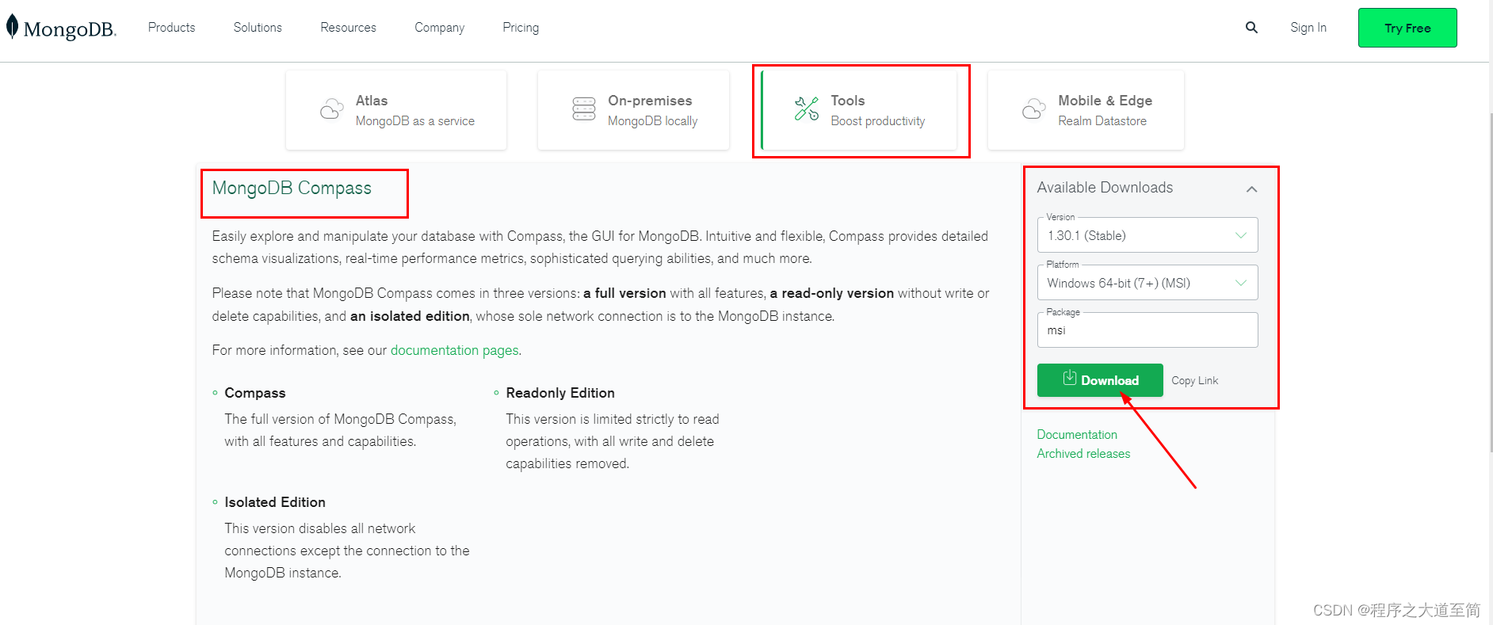Click the Mobile & Edge cloud icon
This screenshot has width=1493, height=625.
click(1033, 109)
